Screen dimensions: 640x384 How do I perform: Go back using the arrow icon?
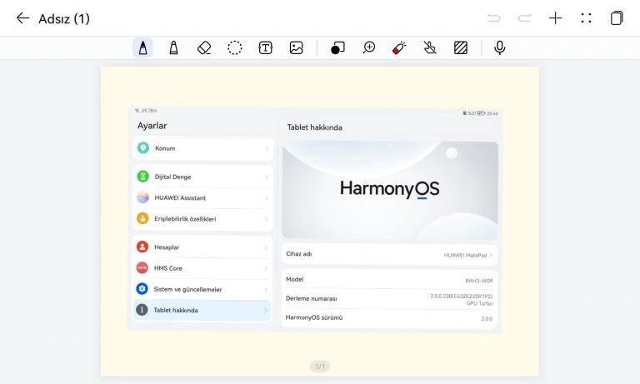22,18
